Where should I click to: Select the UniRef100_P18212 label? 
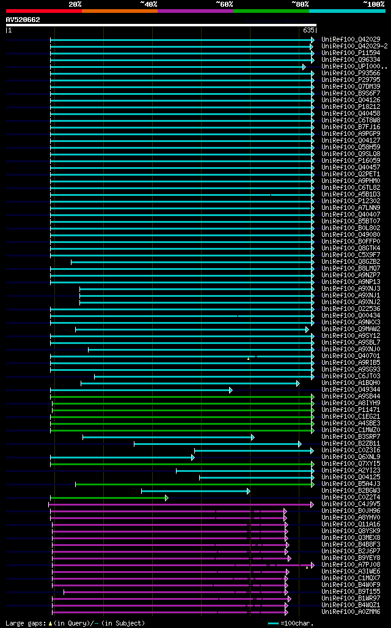(351, 107)
